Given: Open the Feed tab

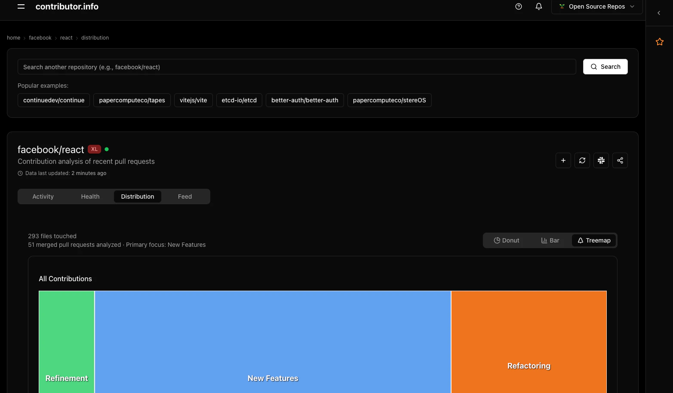Looking at the screenshot, I should coord(184,196).
